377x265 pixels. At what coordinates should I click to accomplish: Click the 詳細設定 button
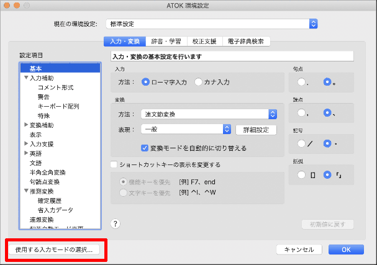(x=256, y=130)
